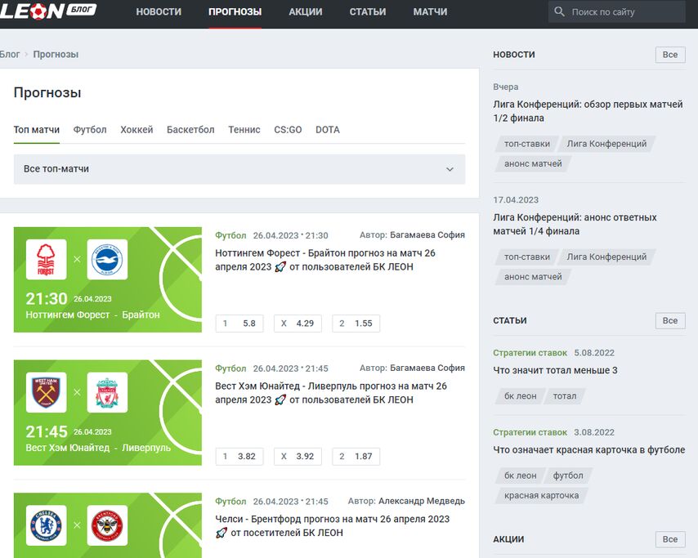Open the Матчи menu item
Viewport: 698px width, 558px height.
[x=430, y=12]
